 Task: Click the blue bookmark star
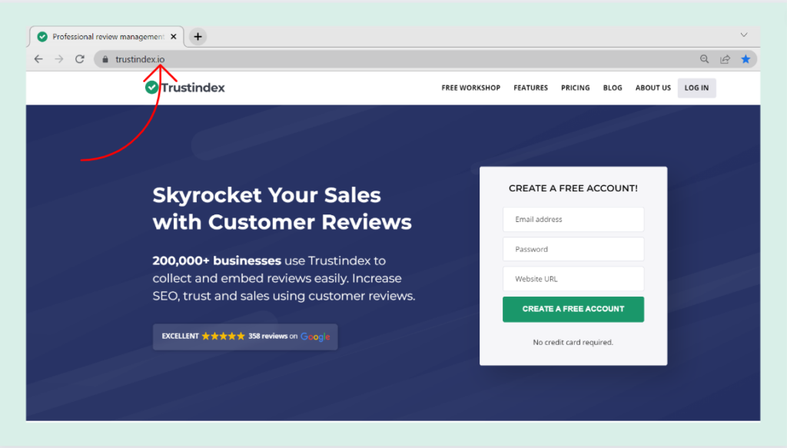[745, 59]
